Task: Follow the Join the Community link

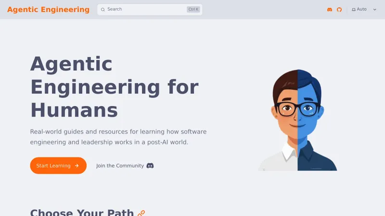Action: click(125, 166)
